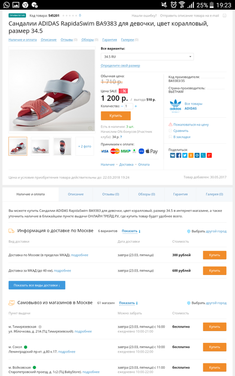Expand pickup stores list with Показать
Screen dimensions: 235x376
[128, 303]
